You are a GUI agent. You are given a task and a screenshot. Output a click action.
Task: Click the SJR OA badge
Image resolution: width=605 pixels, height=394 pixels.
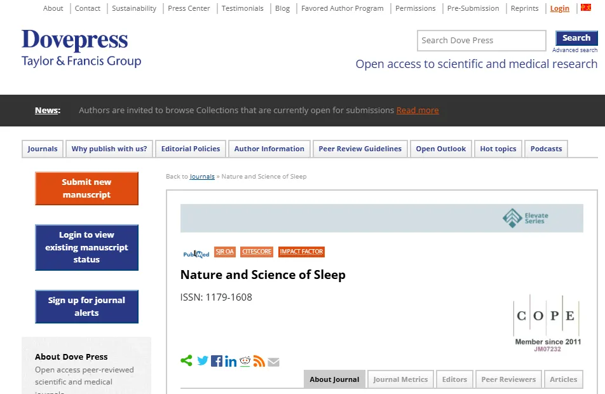(224, 252)
